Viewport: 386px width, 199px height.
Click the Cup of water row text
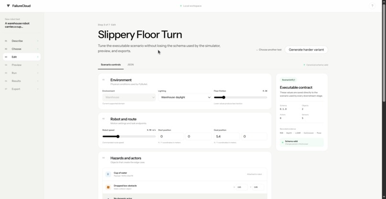[x=124, y=174]
